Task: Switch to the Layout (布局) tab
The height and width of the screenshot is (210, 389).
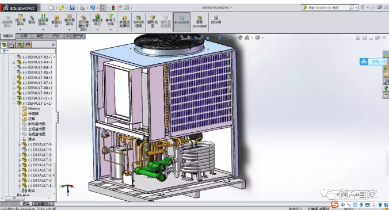Action: point(24,36)
